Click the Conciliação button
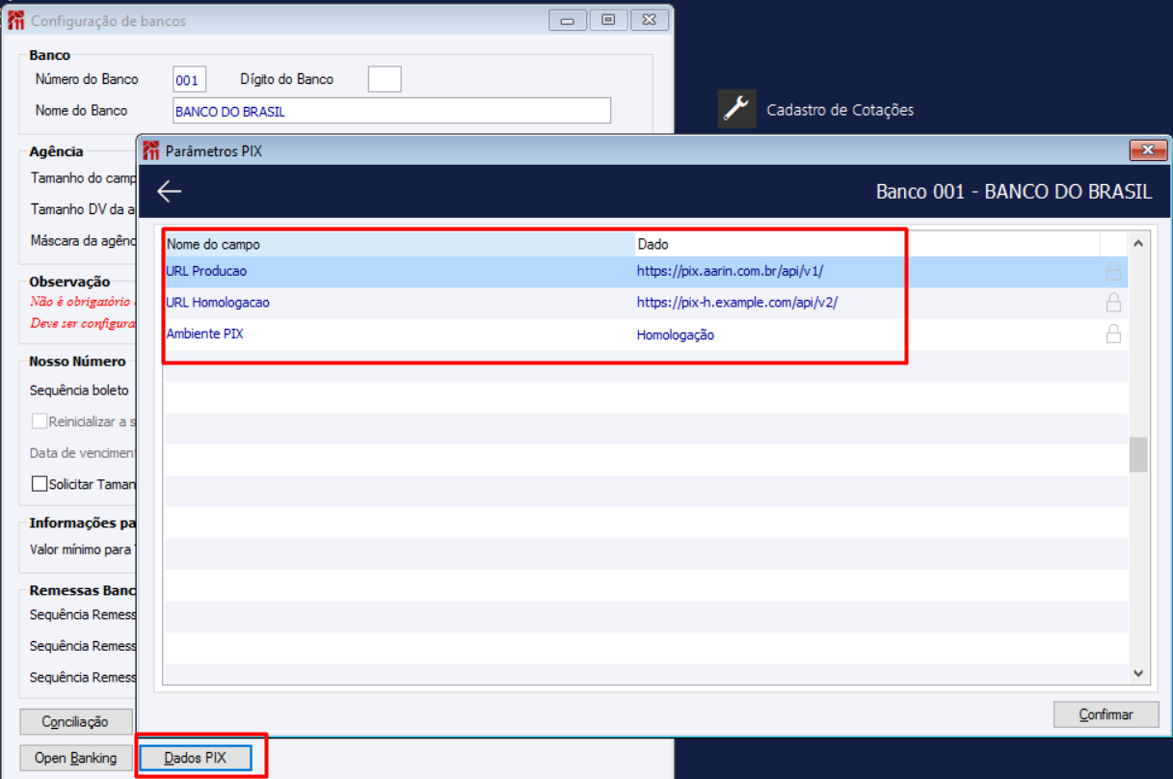The height and width of the screenshot is (779, 1173). coord(75,722)
